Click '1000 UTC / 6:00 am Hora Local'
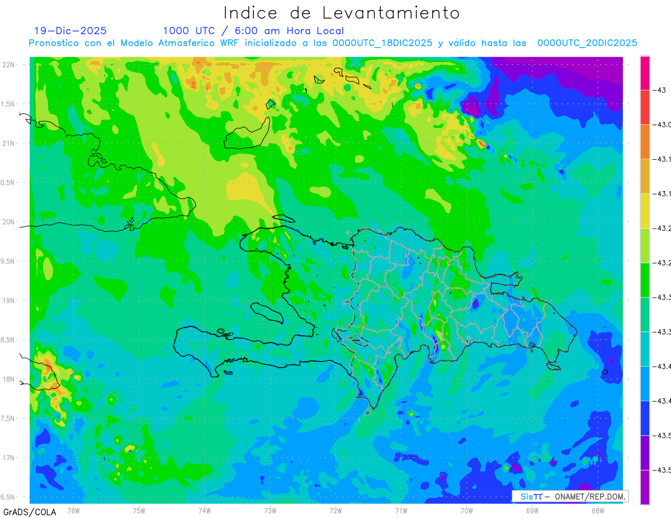 [253, 31]
